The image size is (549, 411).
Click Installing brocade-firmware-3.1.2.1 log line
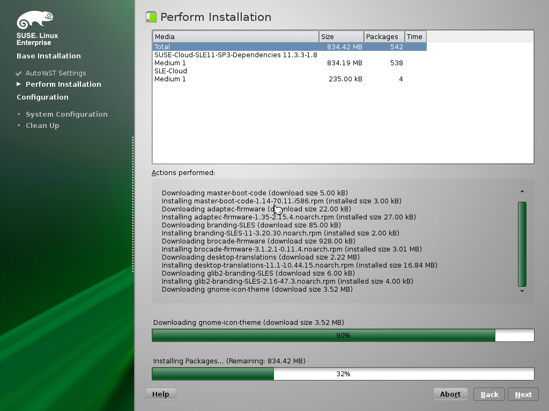tap(292, 249)
